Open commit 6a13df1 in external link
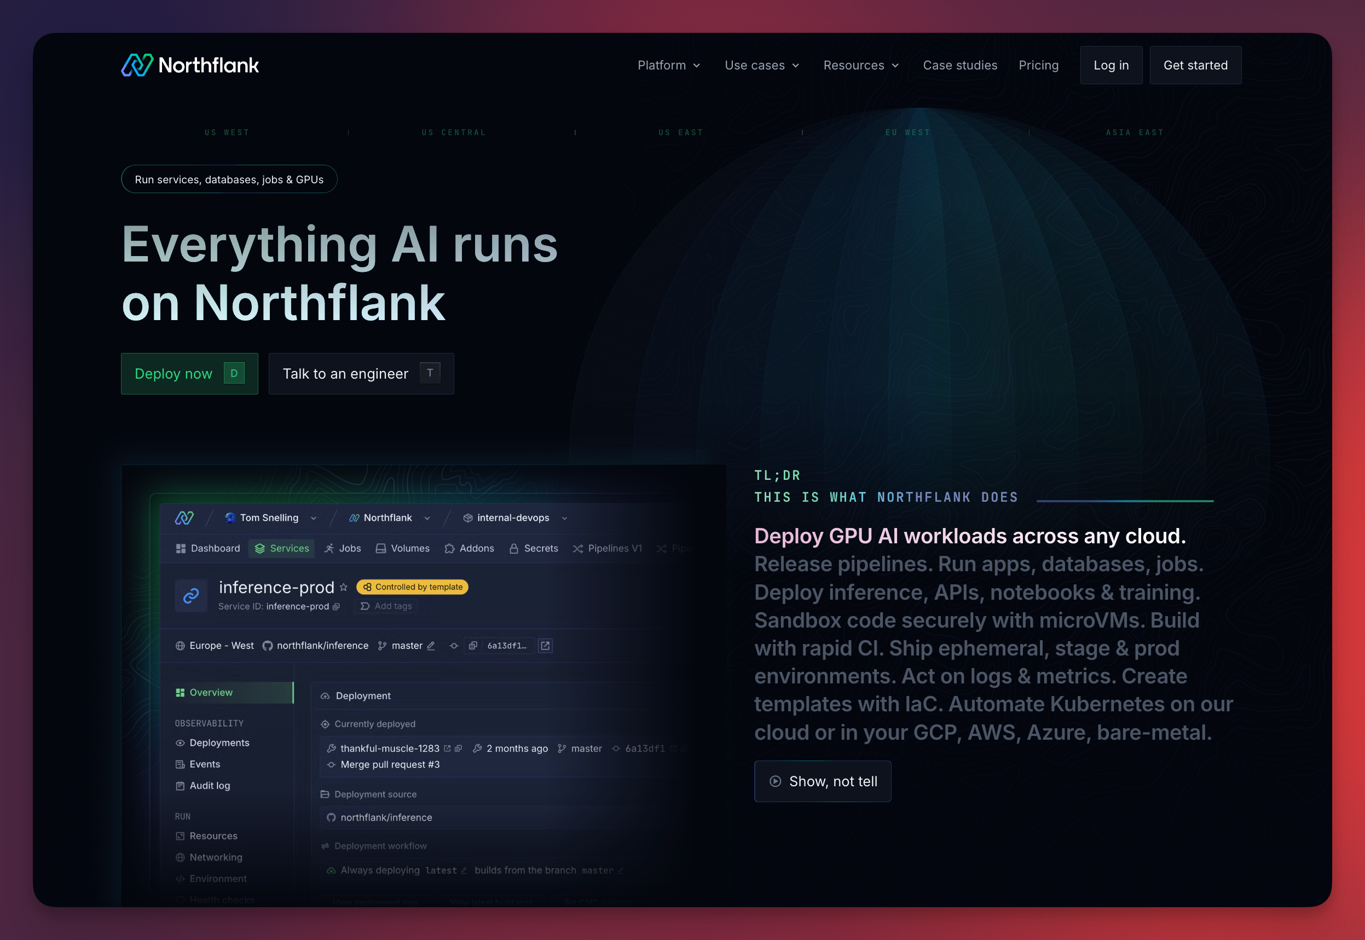 coord(546,646)
